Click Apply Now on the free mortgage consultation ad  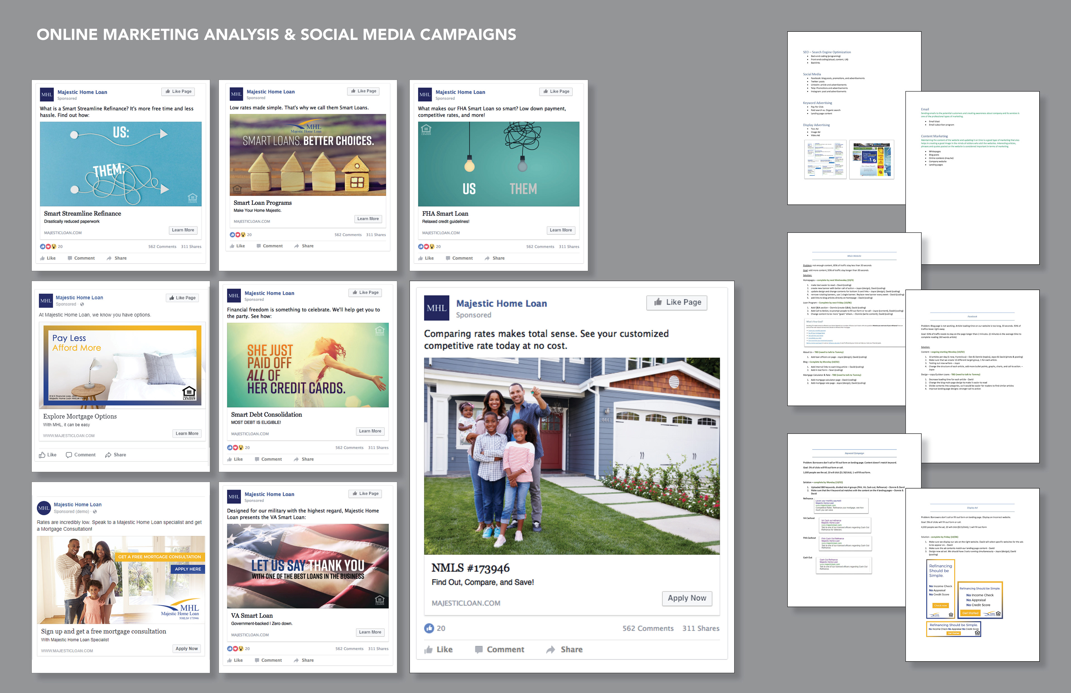pyautogui.click(x=186, y=648)
